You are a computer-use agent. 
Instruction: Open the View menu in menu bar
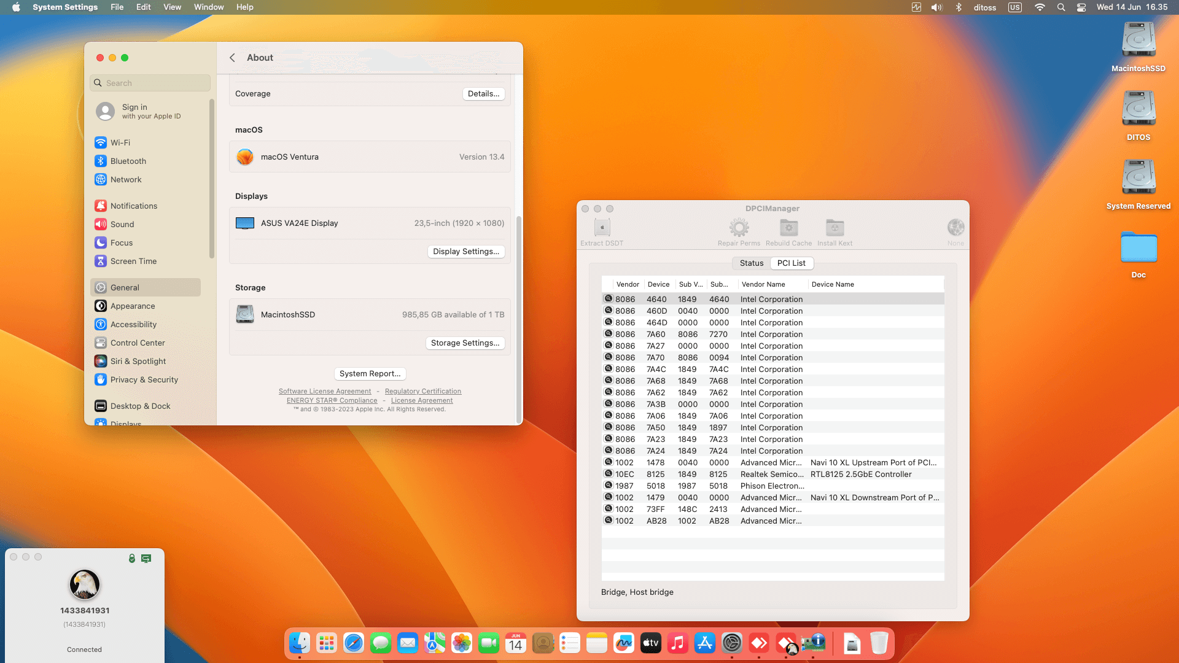[x=172, y=7]
